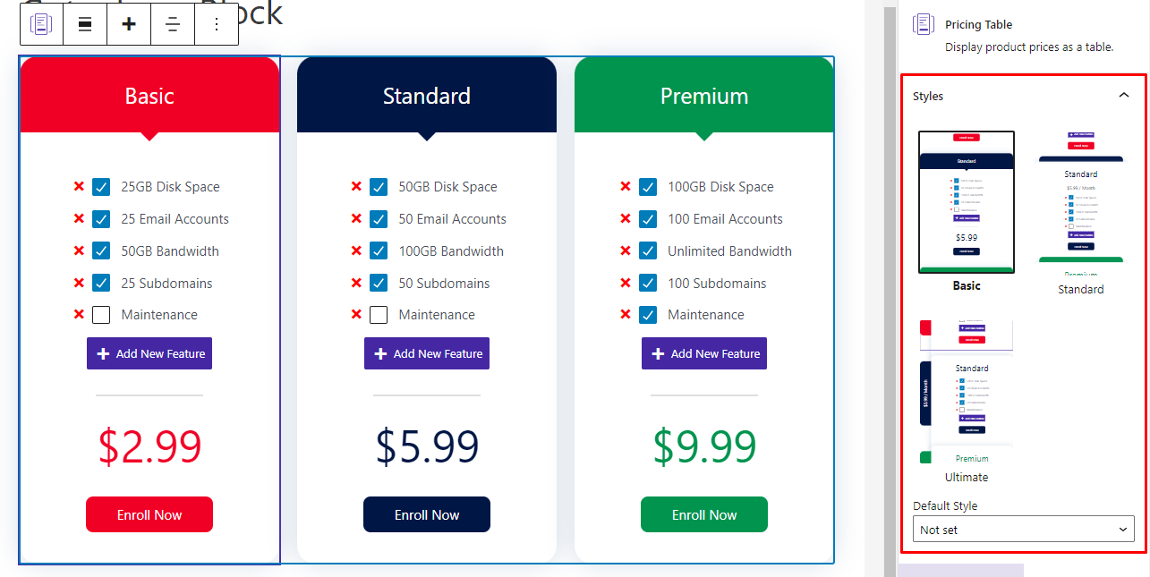Image resolution: width=1150 pixels, height=577 pixels.
Task: Open the block options three-dot menu
Action: coord(216,23)
